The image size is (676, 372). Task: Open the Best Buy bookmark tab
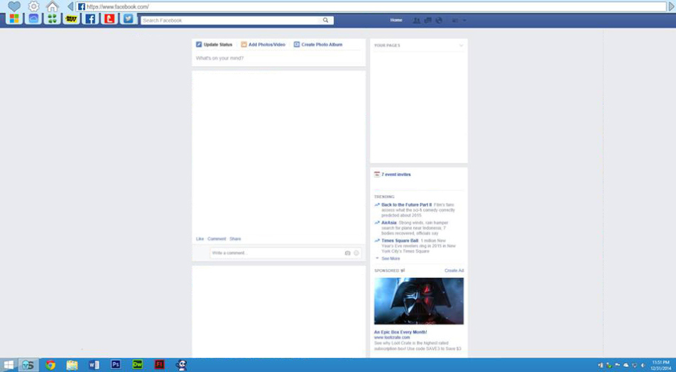coord(71,19)
